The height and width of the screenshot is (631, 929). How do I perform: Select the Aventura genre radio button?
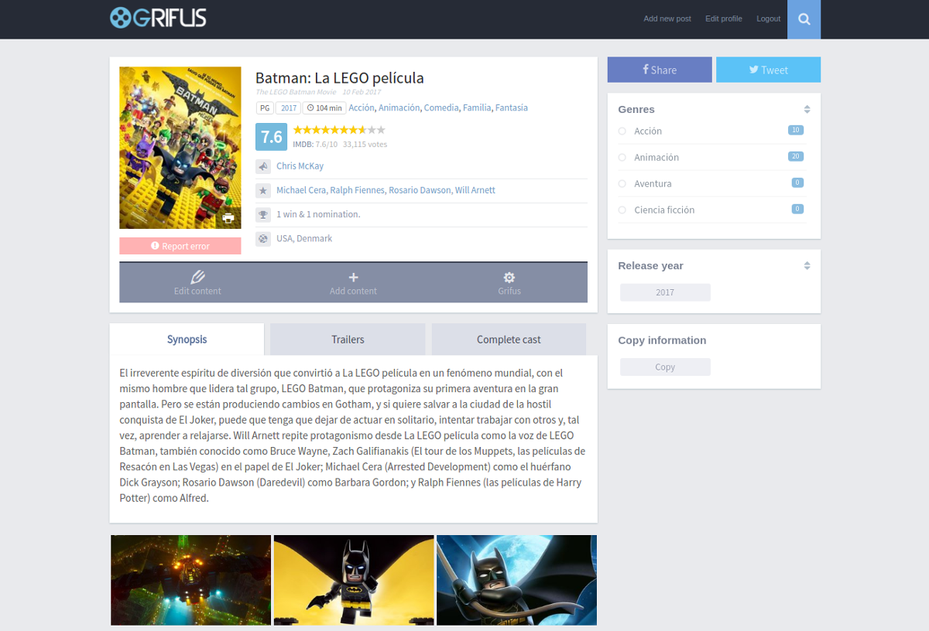pos(622,184)
